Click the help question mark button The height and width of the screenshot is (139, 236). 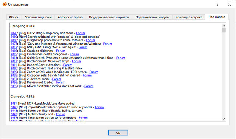pos(217,4)
